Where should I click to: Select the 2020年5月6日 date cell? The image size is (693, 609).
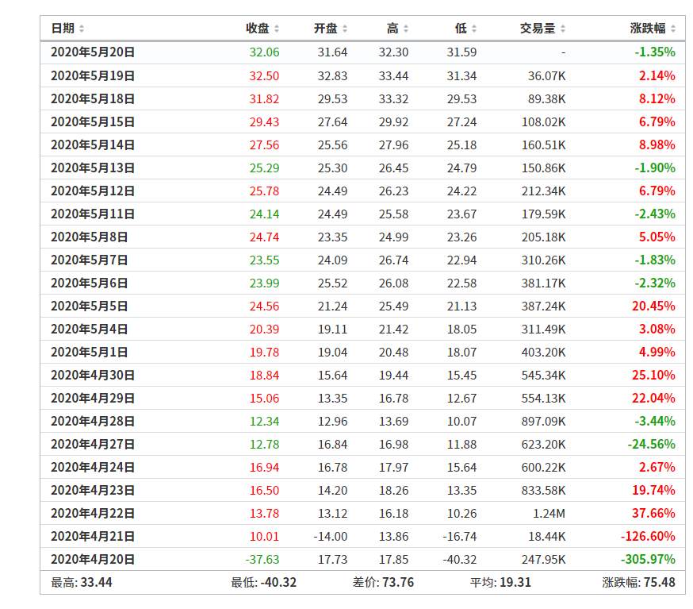point(90,283)
